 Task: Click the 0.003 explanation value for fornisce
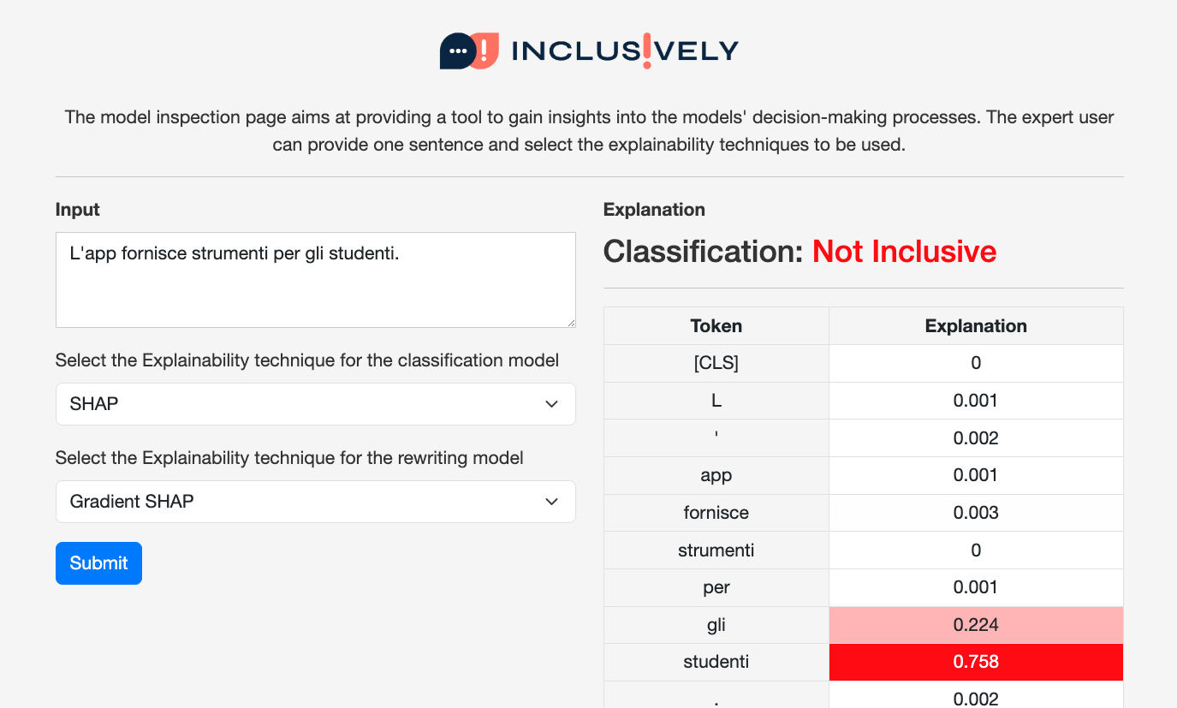point(976,513)
